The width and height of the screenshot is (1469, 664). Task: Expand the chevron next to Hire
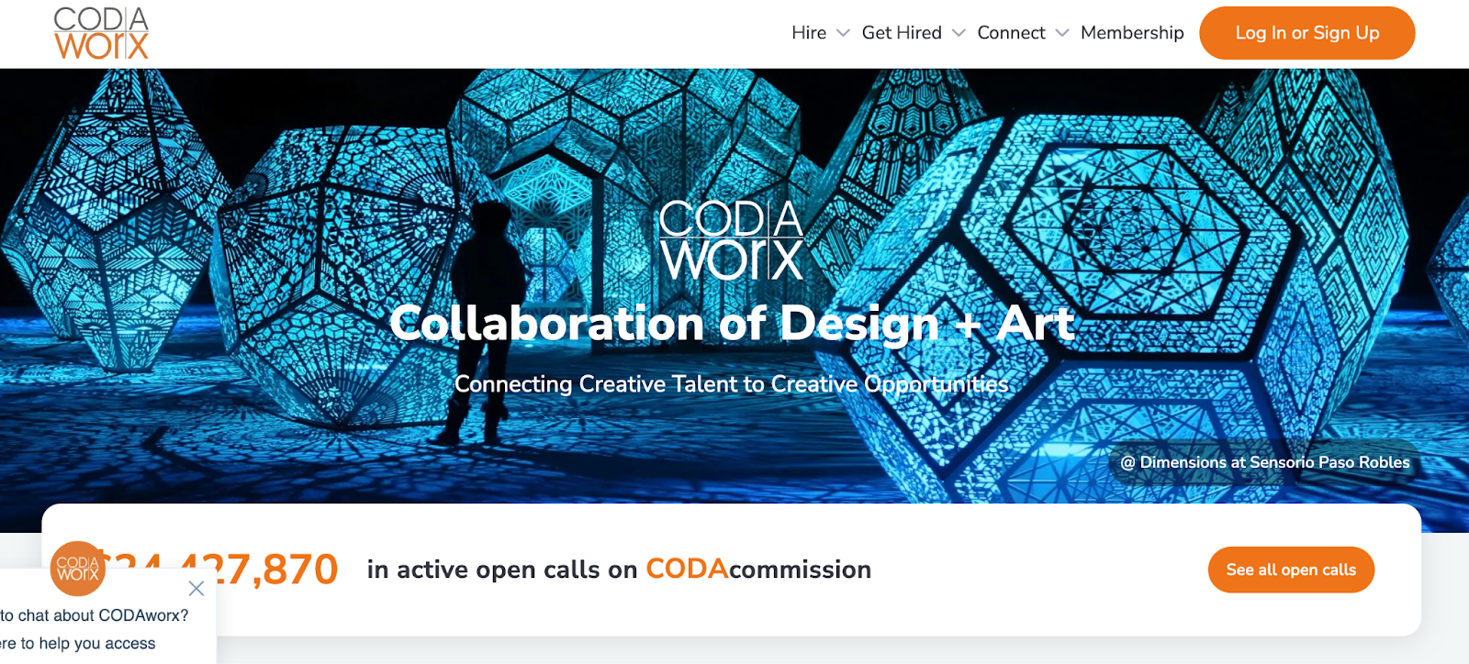[843, 33]
